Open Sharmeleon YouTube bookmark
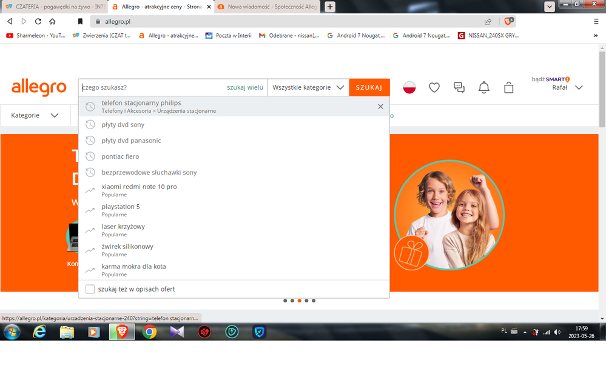This screenshot has height=377, width=606. (x=36, y=36)
